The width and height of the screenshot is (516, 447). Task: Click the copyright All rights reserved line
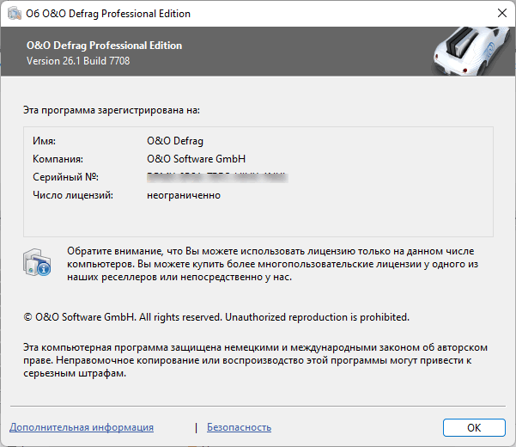(216, 316)
